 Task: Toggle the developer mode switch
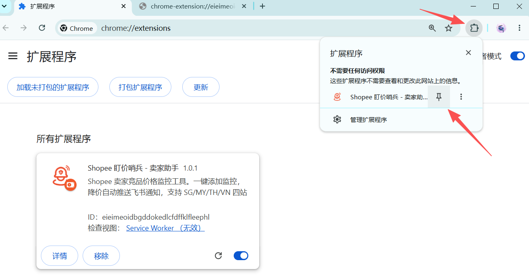(x=517, y=56)
